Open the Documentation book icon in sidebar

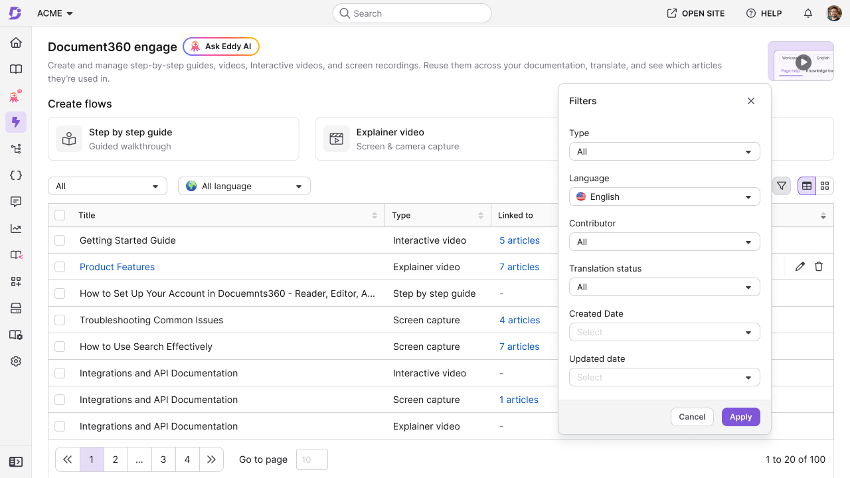(16, 69)
